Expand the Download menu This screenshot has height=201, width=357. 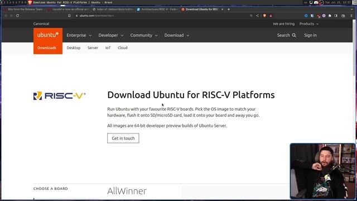point(177,35)
